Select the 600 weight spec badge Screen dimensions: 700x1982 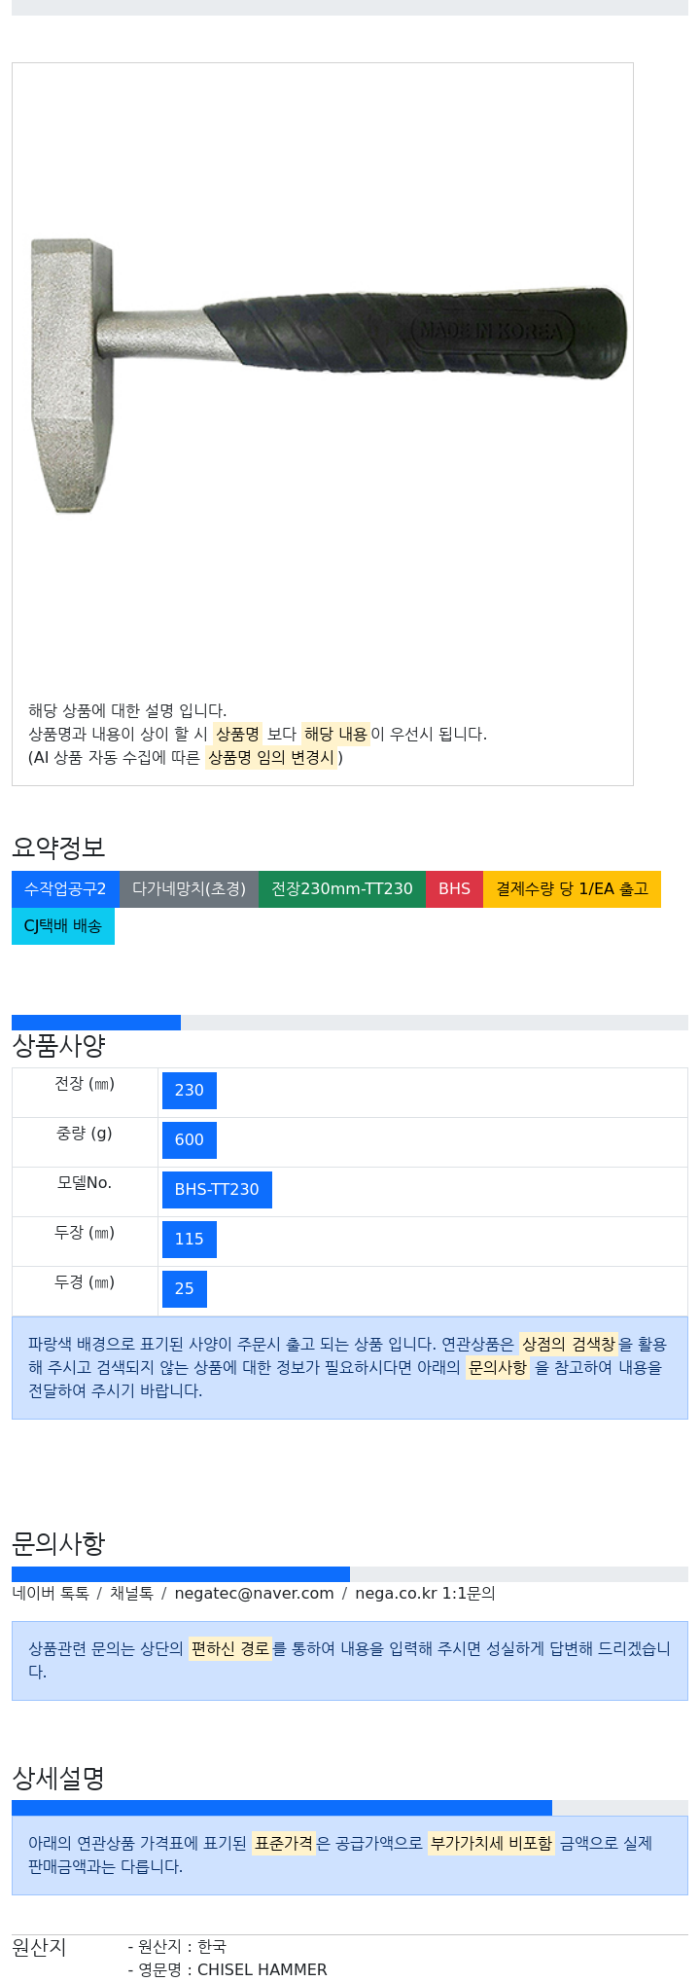[x=190, y=1140]
